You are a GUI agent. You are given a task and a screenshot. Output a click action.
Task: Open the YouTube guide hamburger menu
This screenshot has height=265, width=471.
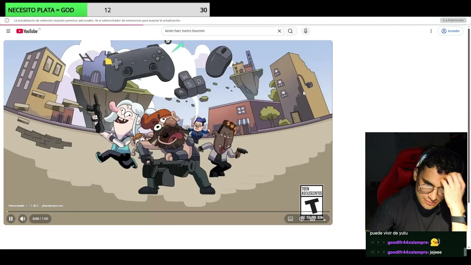(8, 31)
